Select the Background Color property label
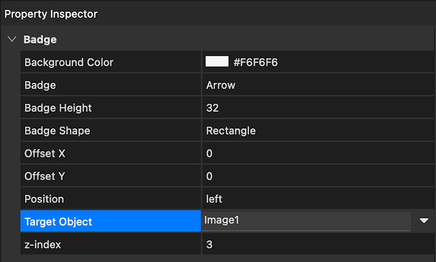The image size is (436, 262). click(x=69, y=62)
